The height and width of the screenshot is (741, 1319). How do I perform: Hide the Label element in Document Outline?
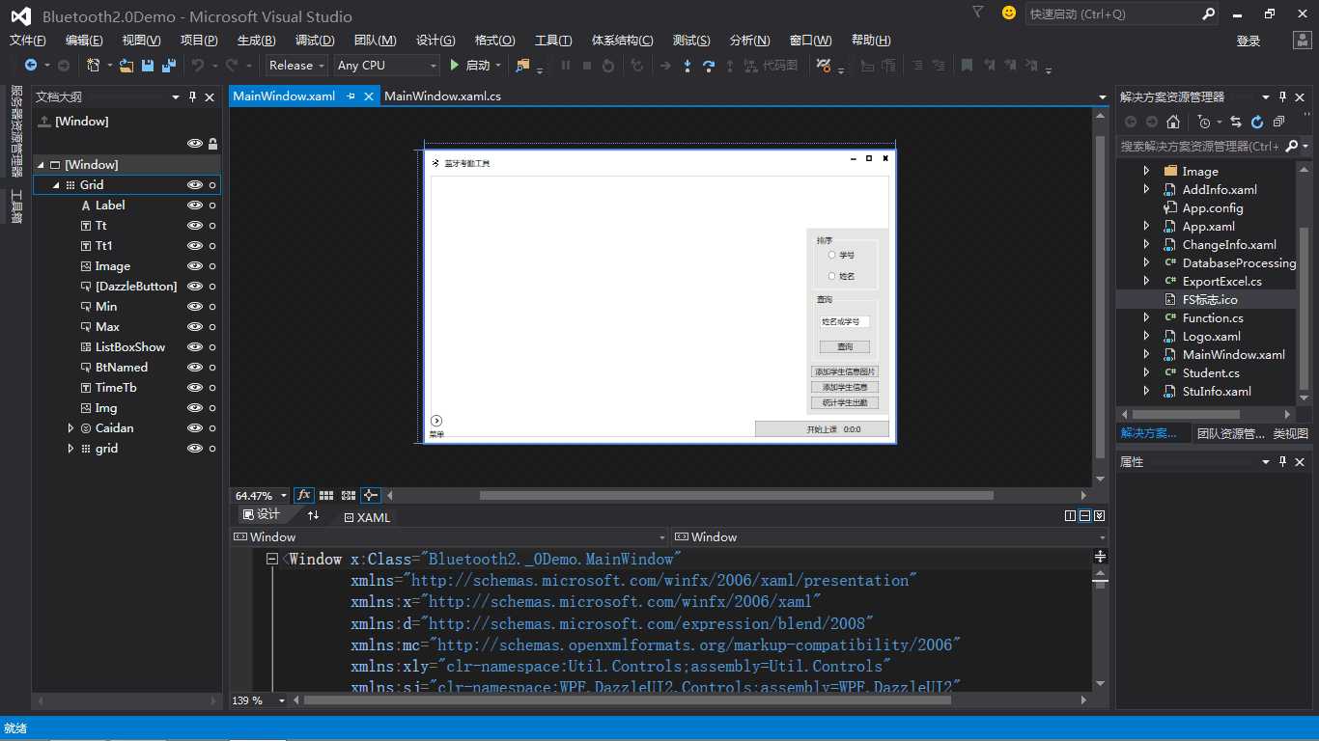[195, 206]
